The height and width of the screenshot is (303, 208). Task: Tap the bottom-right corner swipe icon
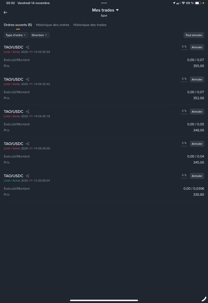tap(204, 299)
